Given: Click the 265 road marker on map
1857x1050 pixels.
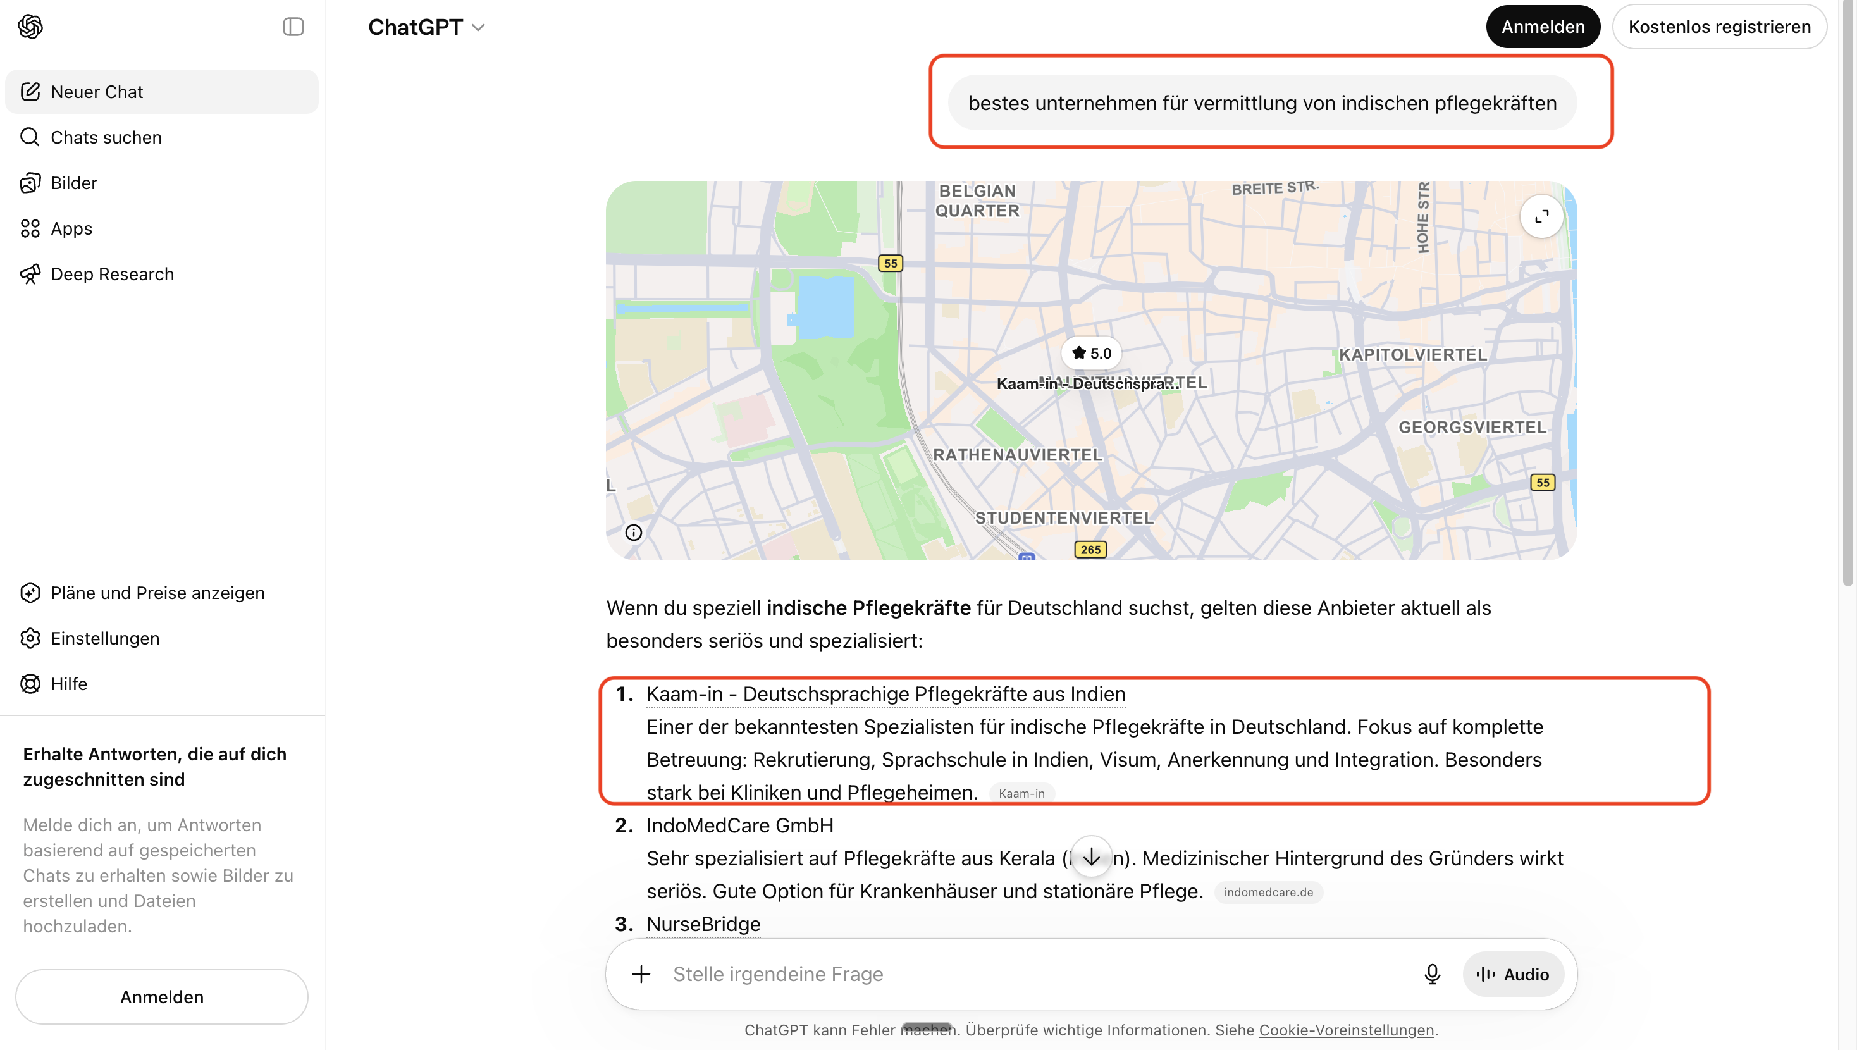Looking at the screenshot, I should (x=1090, y=550).
